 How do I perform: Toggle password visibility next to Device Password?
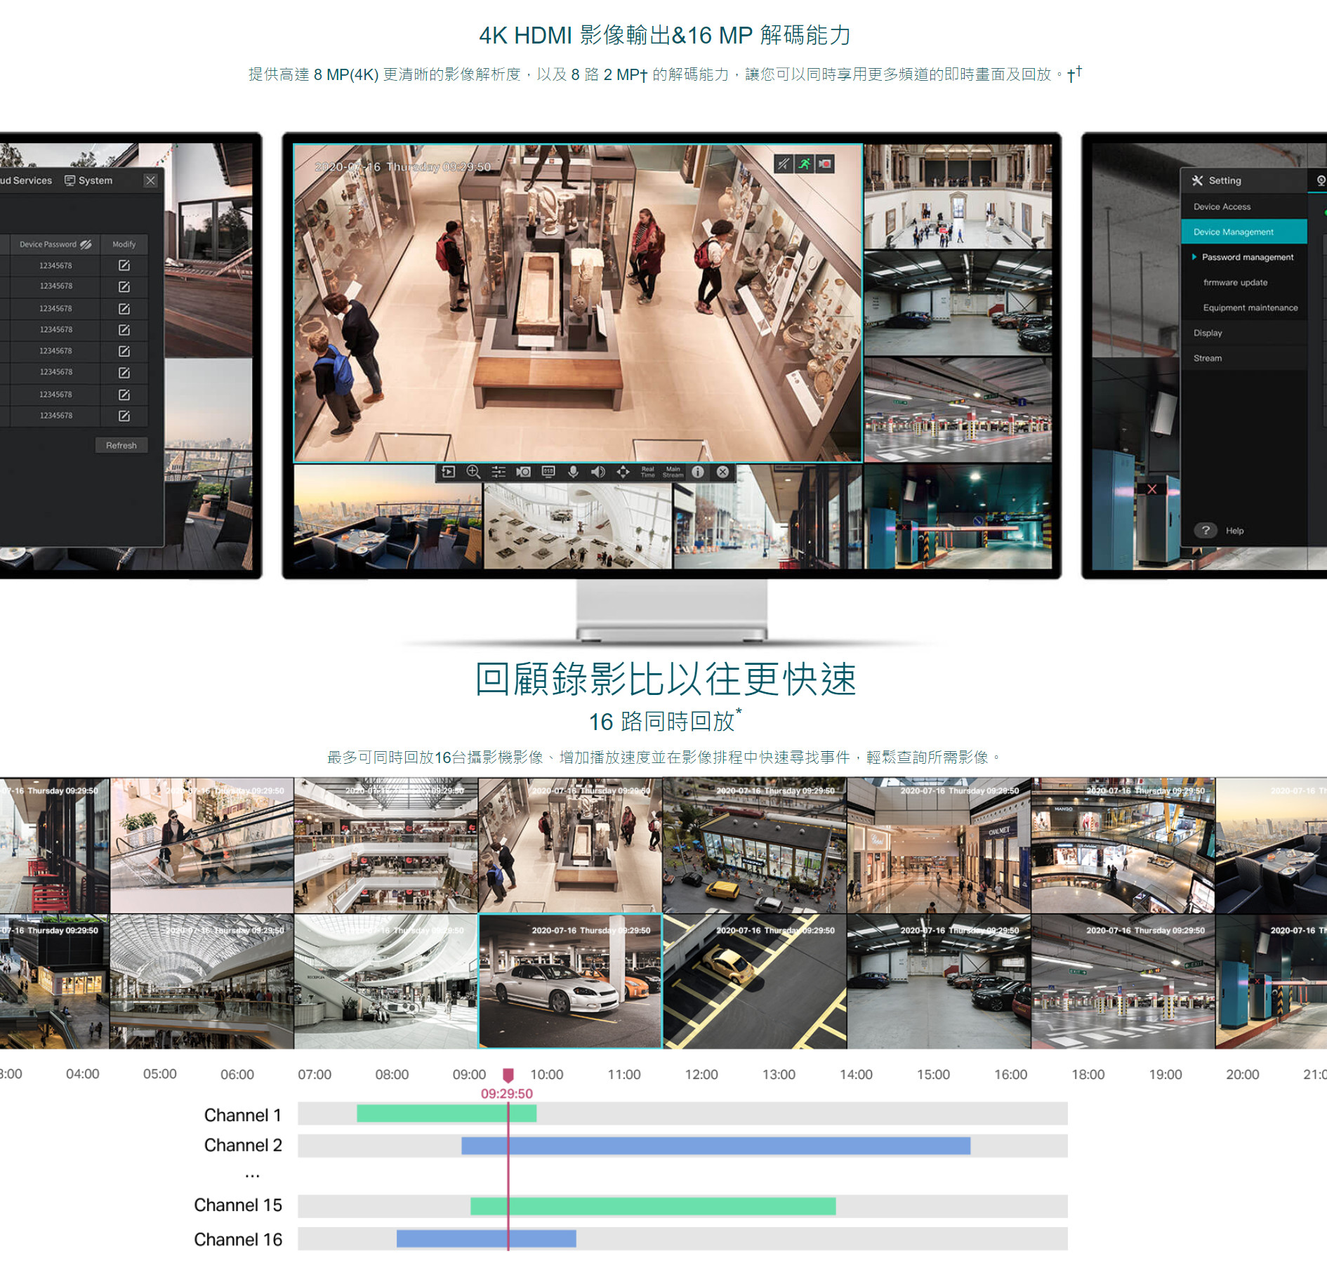pos(86,244)
